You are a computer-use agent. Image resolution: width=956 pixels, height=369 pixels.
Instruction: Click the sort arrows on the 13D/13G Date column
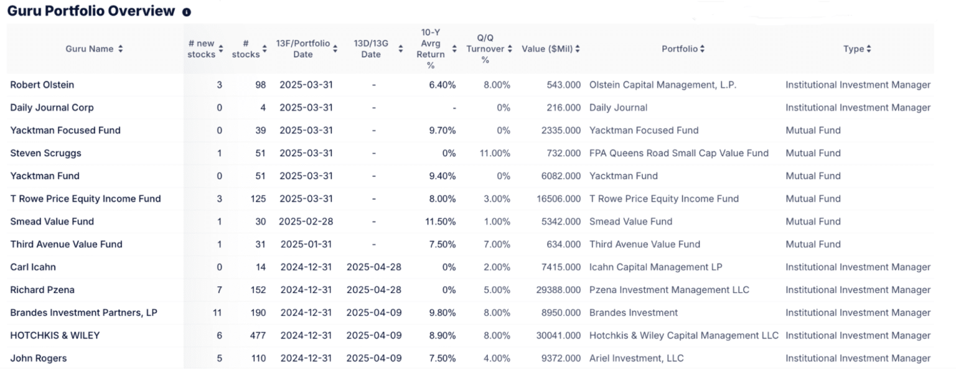coord(401,49)
